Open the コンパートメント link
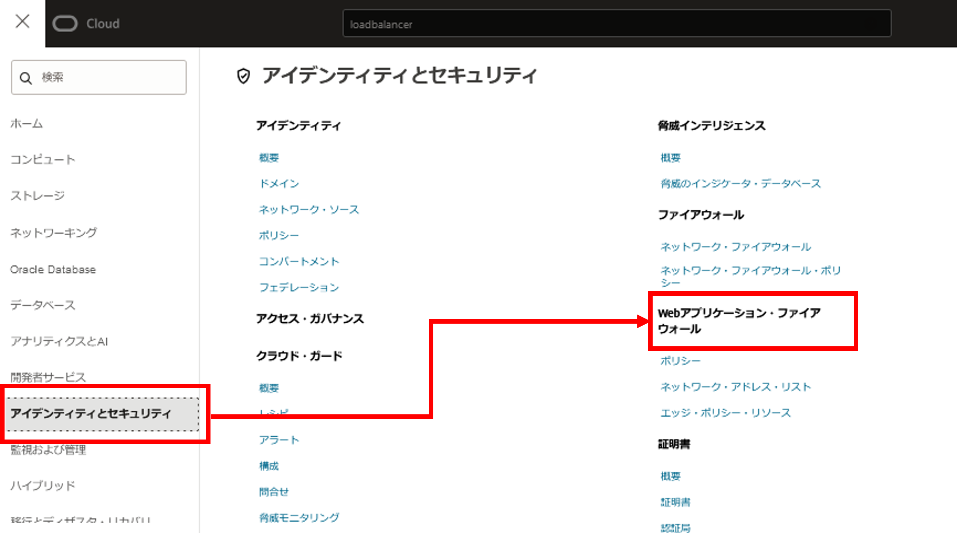957x533 pixels. click(299, 261)
